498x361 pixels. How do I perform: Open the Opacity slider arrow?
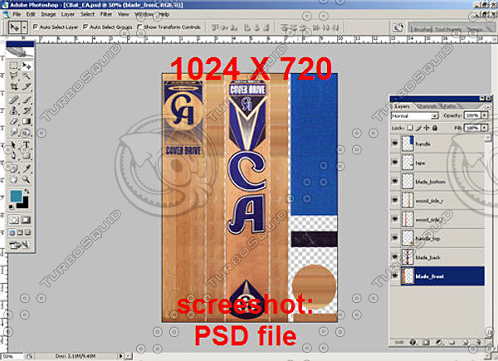(484, 115)
